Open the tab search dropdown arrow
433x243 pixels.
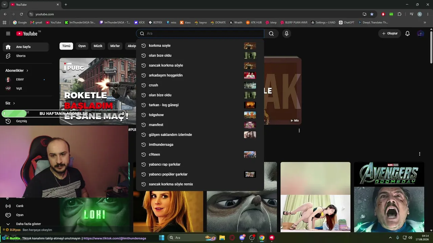click(4, 5)
